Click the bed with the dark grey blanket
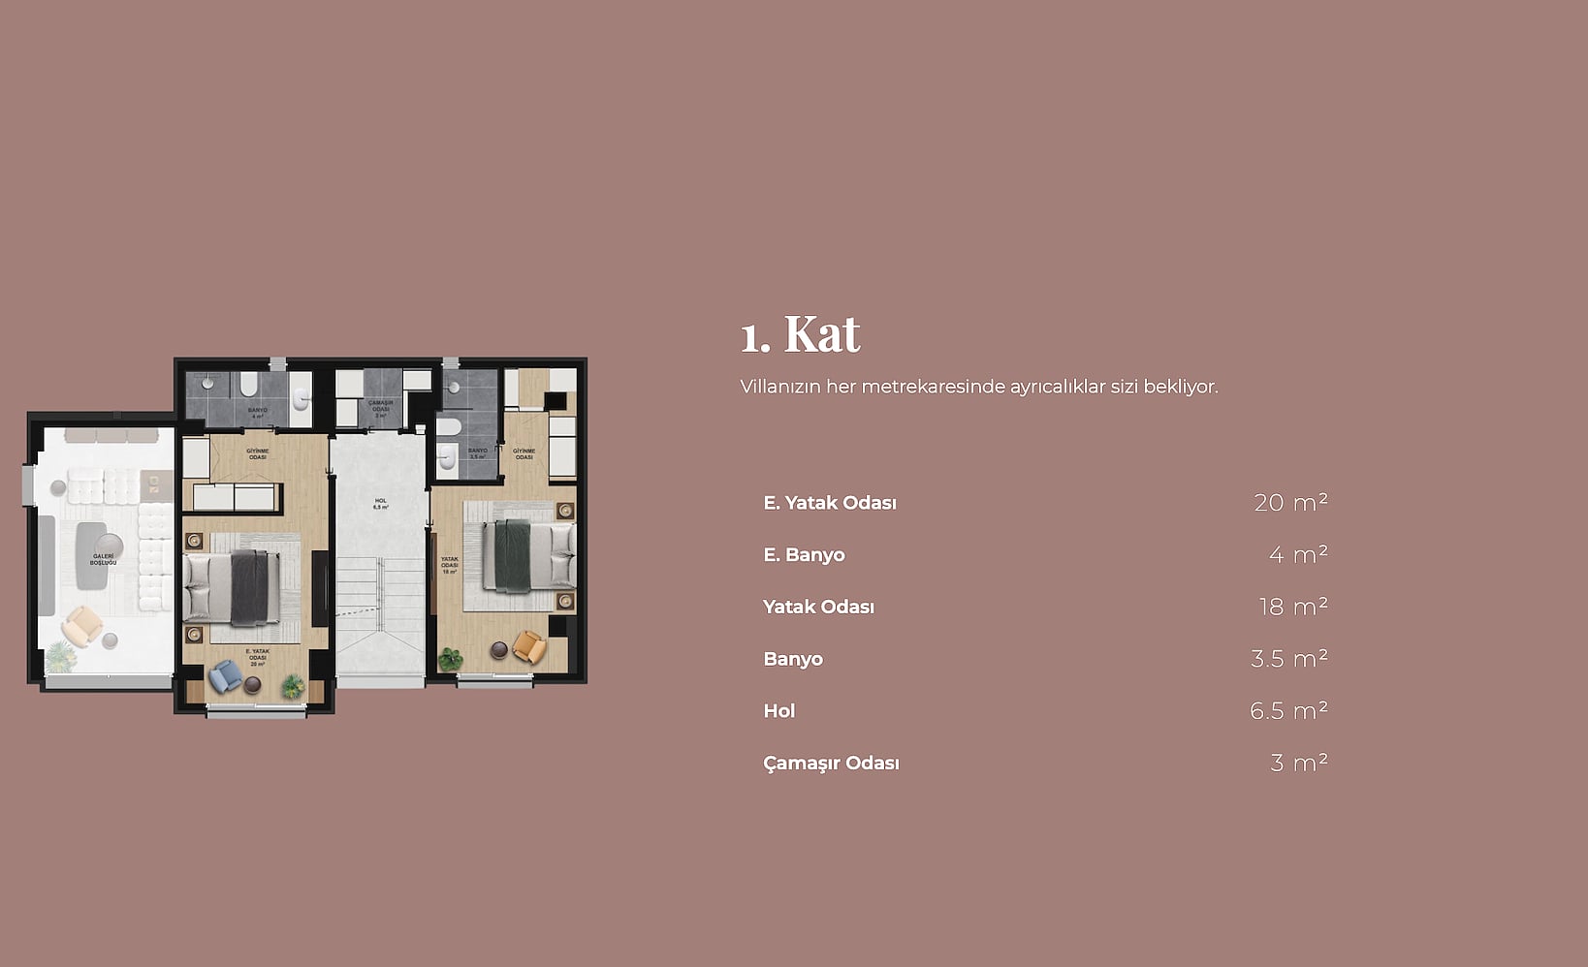1588x967 pixels. click(232, 587)
